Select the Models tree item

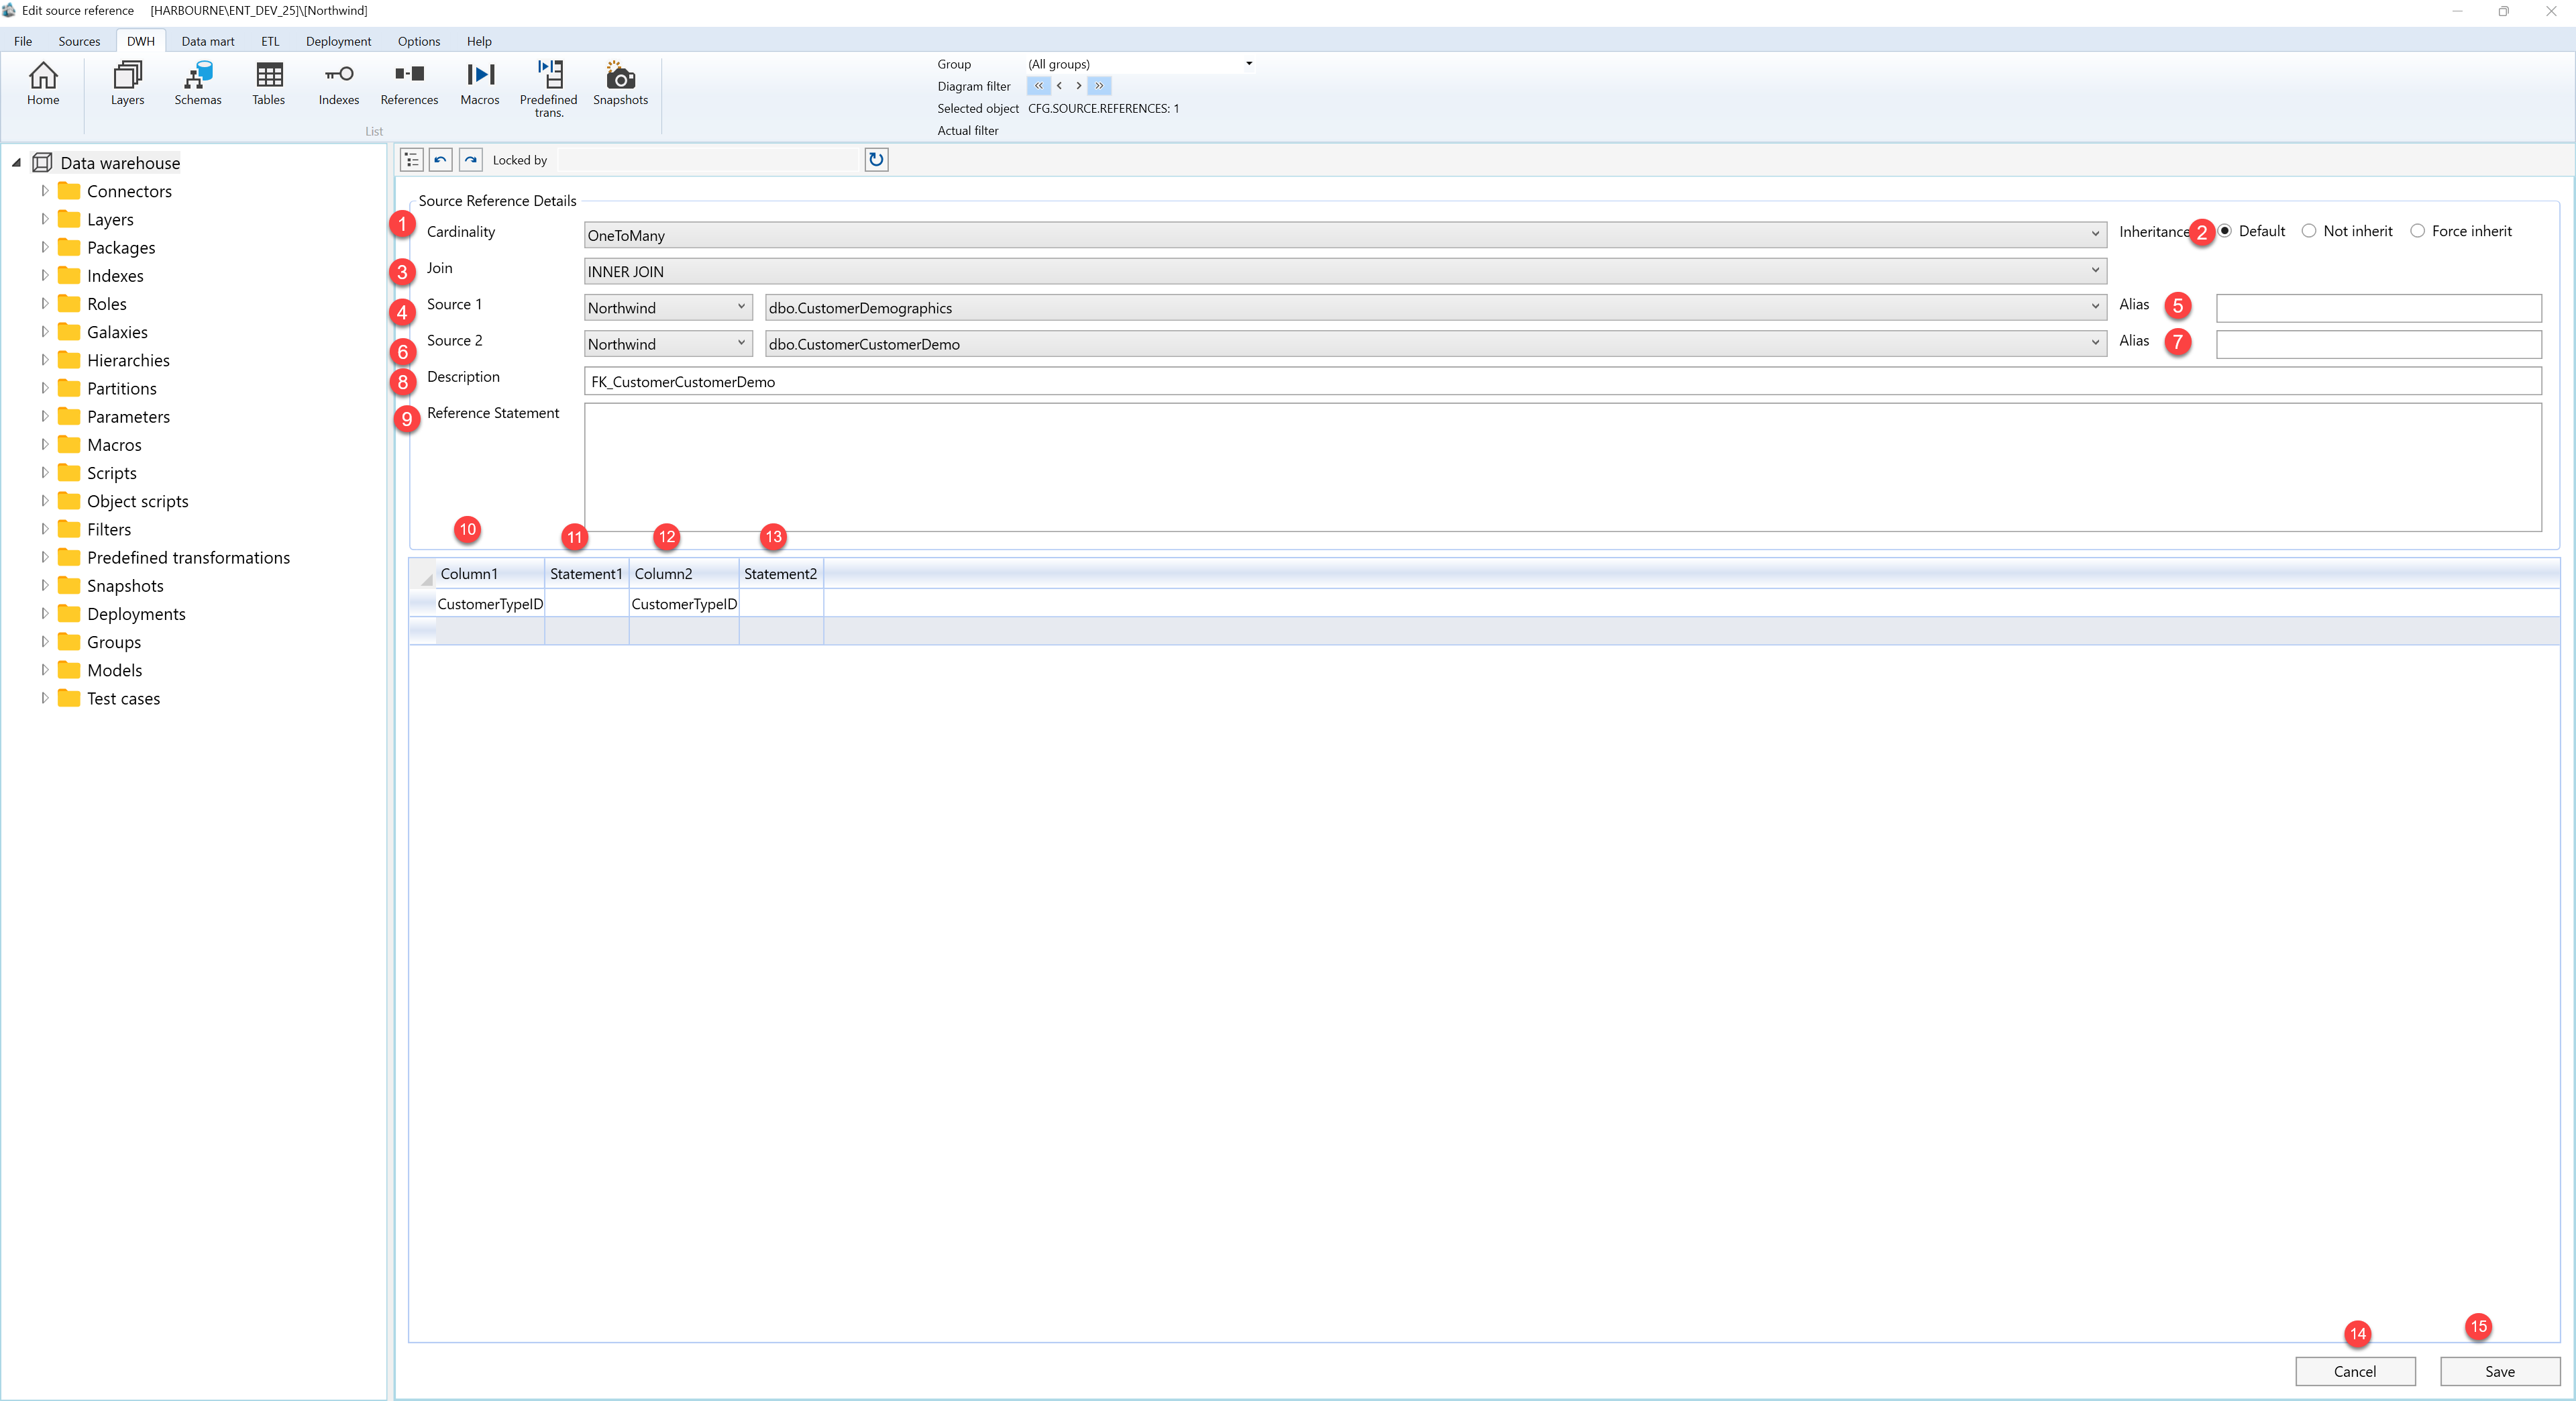[x=114, y=670]
